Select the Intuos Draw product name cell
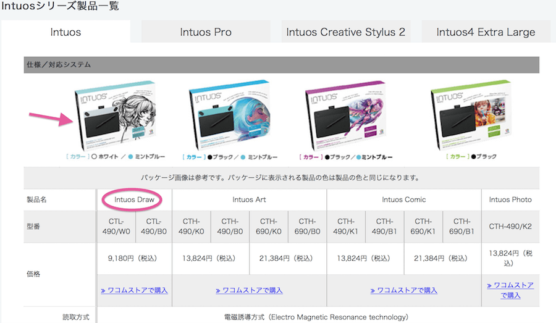The image size is (556, 323). pyautogui.click(x=135, y=199)
